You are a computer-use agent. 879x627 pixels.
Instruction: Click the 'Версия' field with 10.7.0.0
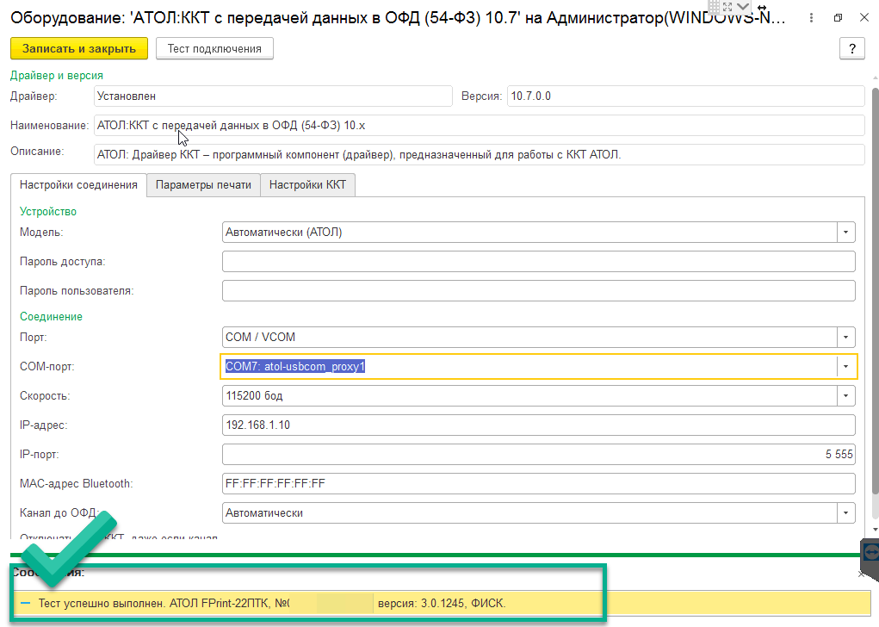(686, 96)
